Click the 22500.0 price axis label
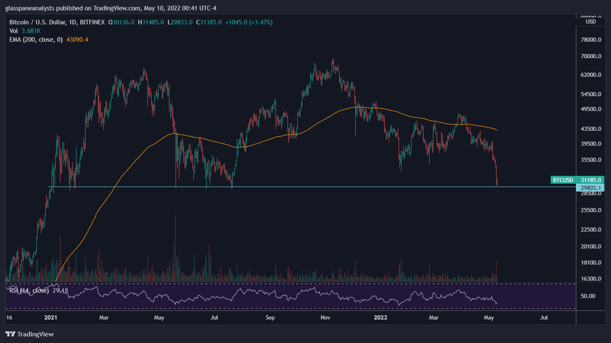This screenshot has height=343, width=611. [592, 230]
